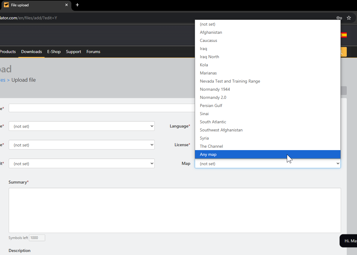Choose (not set) in map list

268,24
